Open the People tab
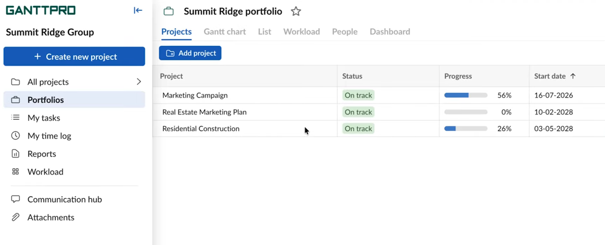Viewport: 605px width, 245px height. point(345,31)
